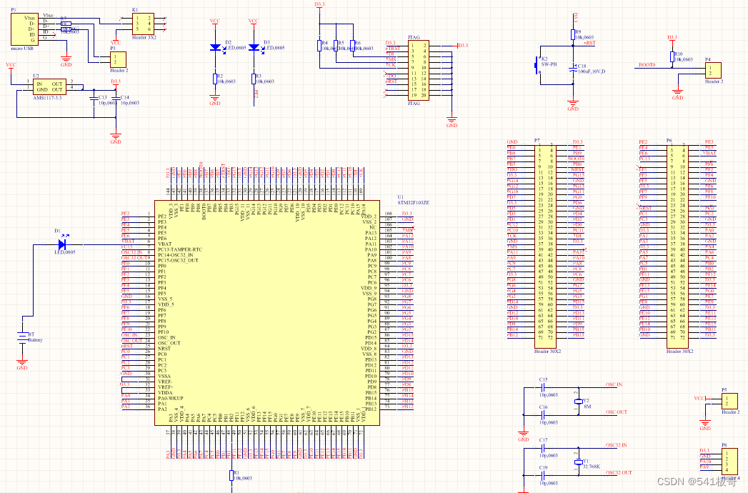Viewport: 748px width, 493px height.
Task: Open the CSDN @541极客 watermark link
Action: [x=697, y=480]
